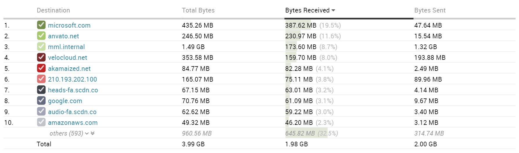Expand the others (593) single chevron
The image size is (519, 153).
click(87, 134)
